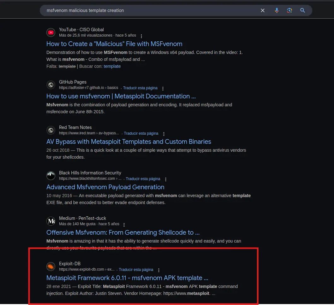Click 'Traducir esta página' for Red Team Notes
The height and width of the screenshot is (305, 334).
[141, 133]
